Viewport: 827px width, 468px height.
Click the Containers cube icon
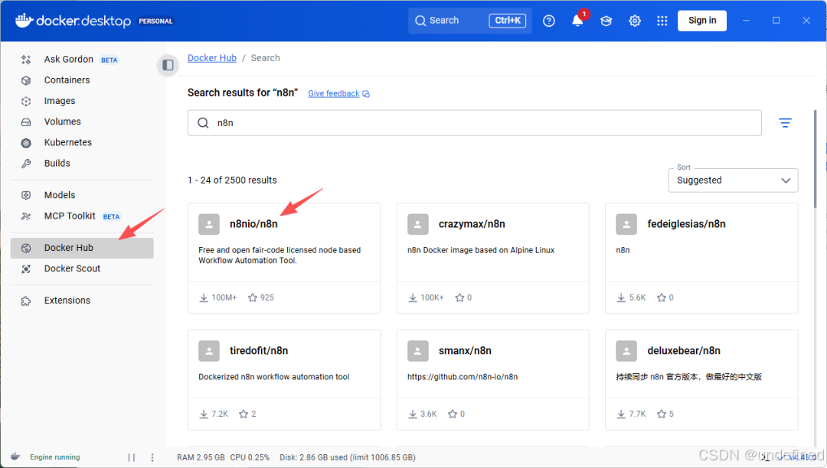26,80
